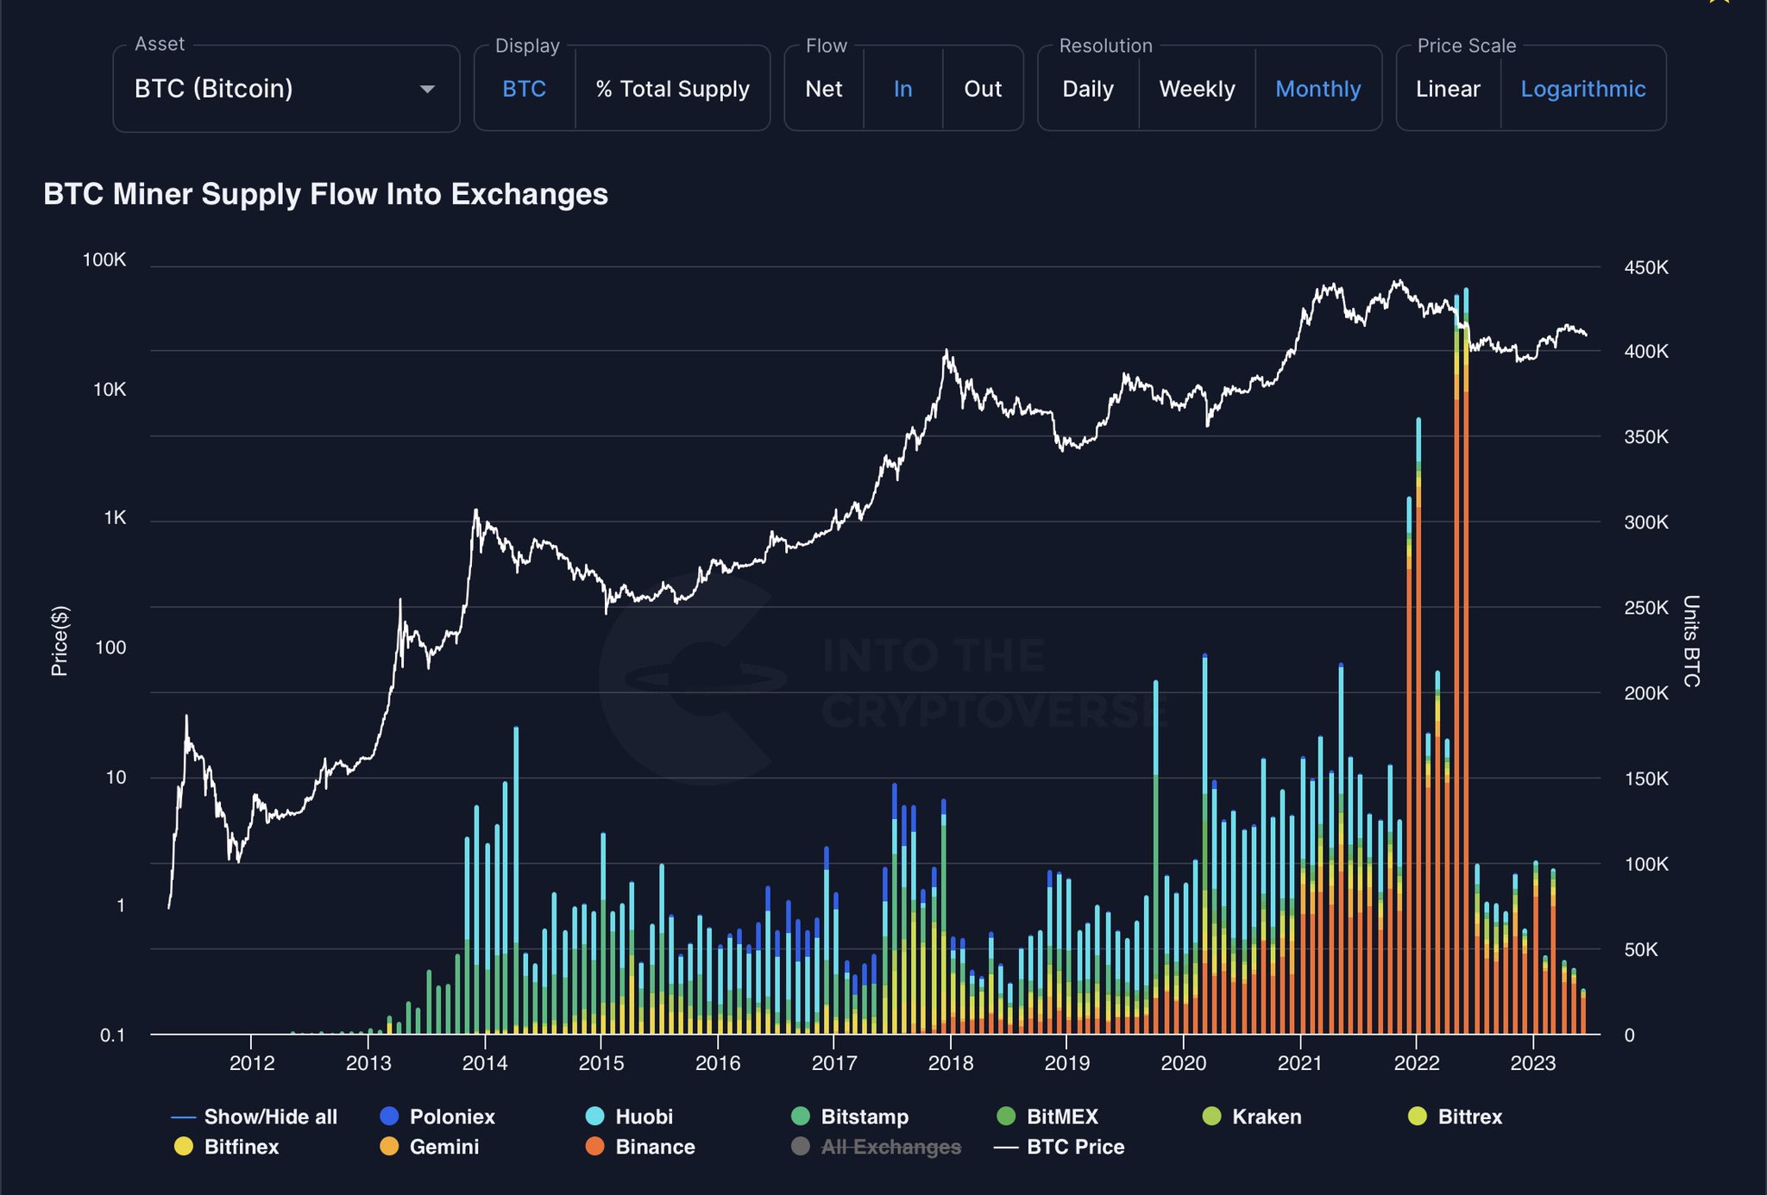Toggle Kraken legend marker
Viewport: 1767px width, 1195px height.
1212,1116
